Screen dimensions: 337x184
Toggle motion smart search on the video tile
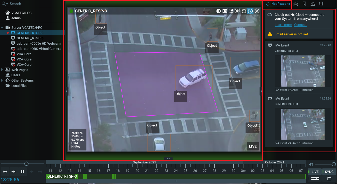pos(231,11)
